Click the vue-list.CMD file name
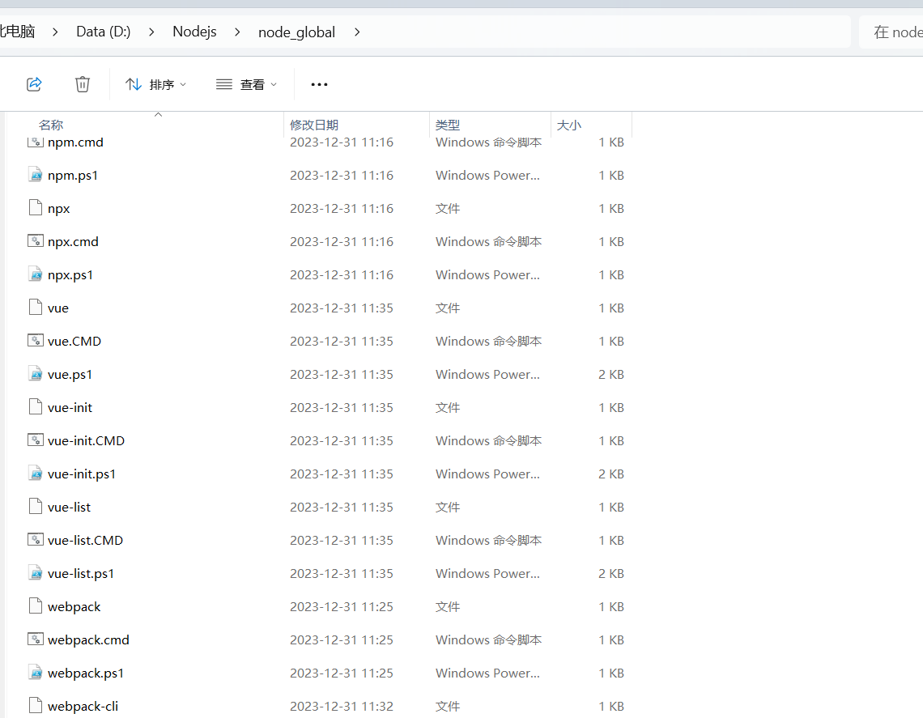The image size is (923, 718). tap(85, 540)
